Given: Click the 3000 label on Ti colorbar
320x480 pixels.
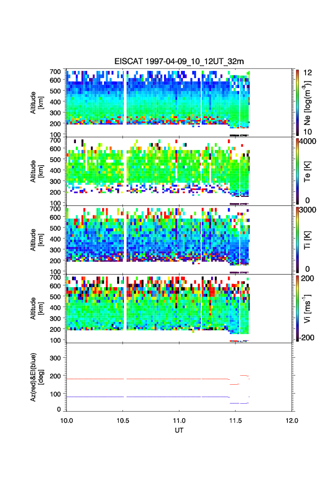Looking at the screenshot, I should coord(308,210).
